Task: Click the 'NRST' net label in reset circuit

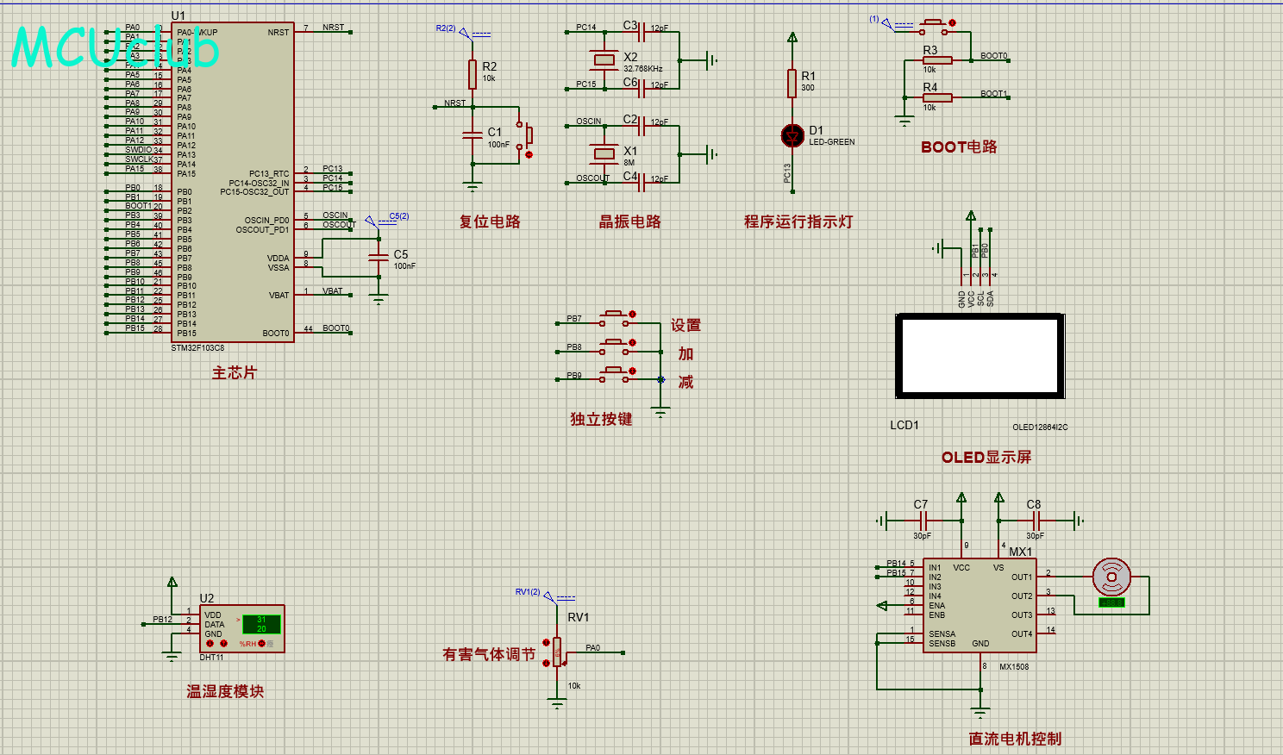Action: point(455,103)
